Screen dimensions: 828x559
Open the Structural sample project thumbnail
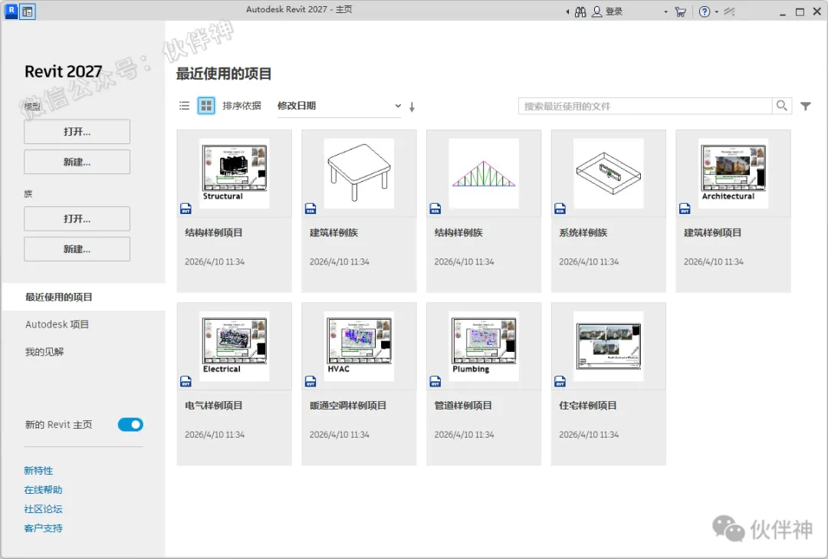pyautogui.click(x=235, y=173)
